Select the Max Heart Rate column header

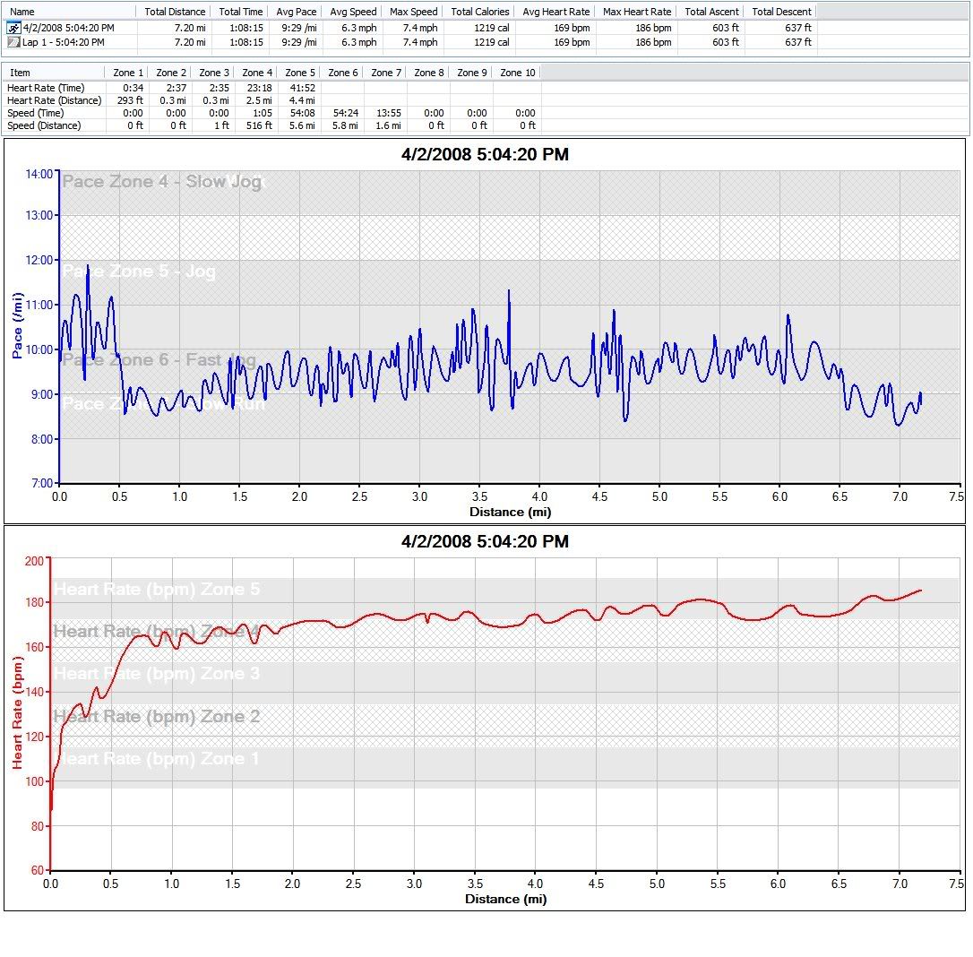[636, 12]
